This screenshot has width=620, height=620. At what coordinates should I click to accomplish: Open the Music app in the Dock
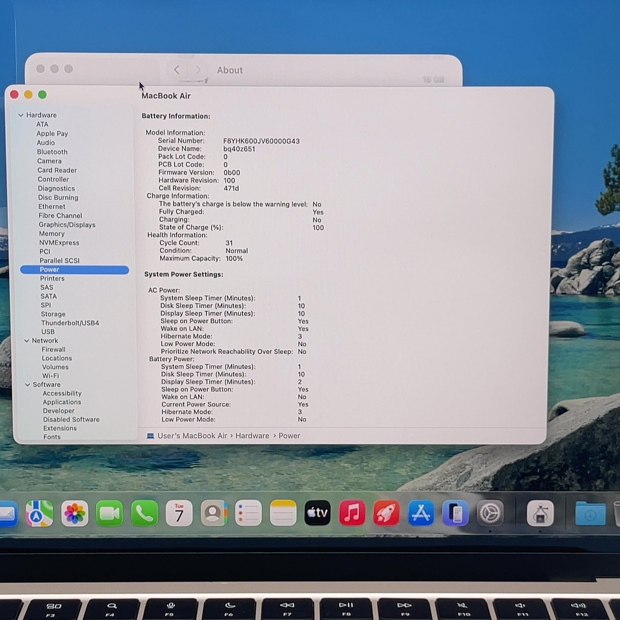352,513
